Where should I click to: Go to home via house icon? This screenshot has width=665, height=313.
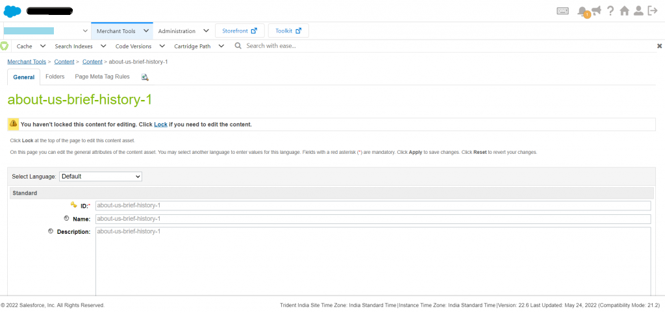(x=624, y=11)
